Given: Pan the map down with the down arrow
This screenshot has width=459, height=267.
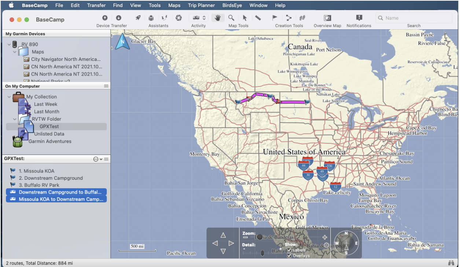Looking at the screenshot, I should coord(223,251).
